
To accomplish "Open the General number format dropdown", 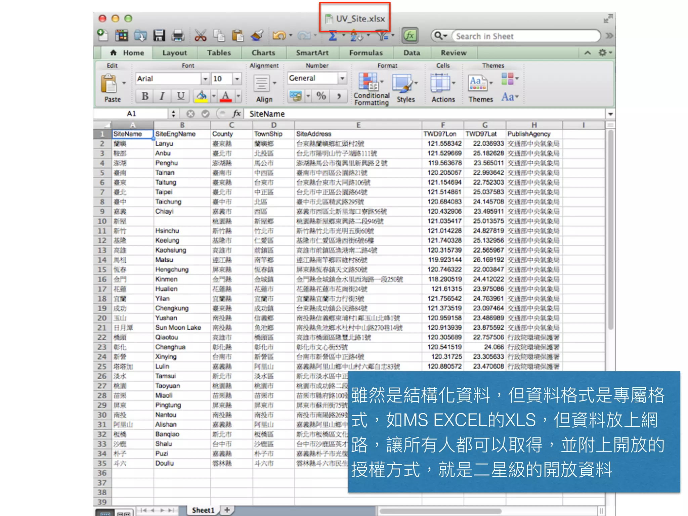I will [x=342, y=78].
